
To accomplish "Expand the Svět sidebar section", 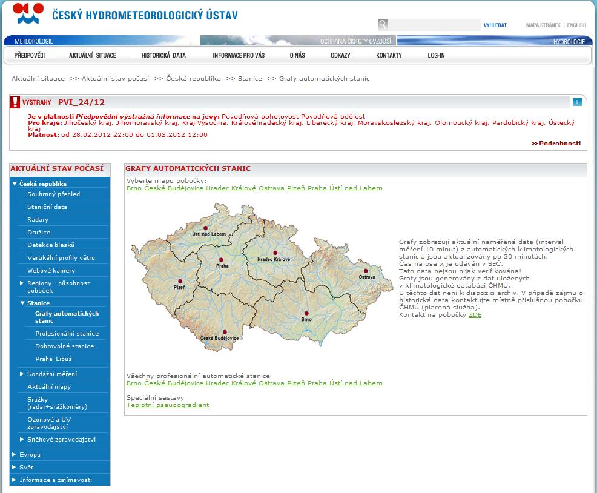I will coord(14,467).
